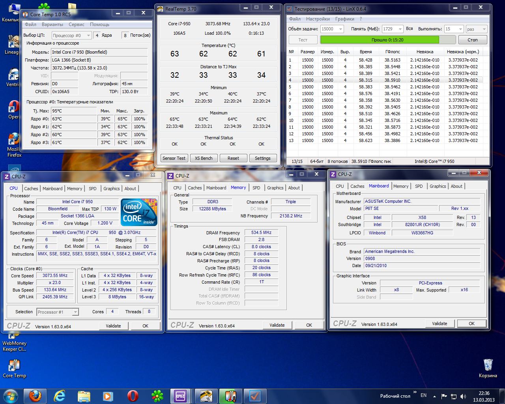Click the Невязка (норм.) column header in LinX
Viewport: 505px width, 404px height.
(463, 52)
